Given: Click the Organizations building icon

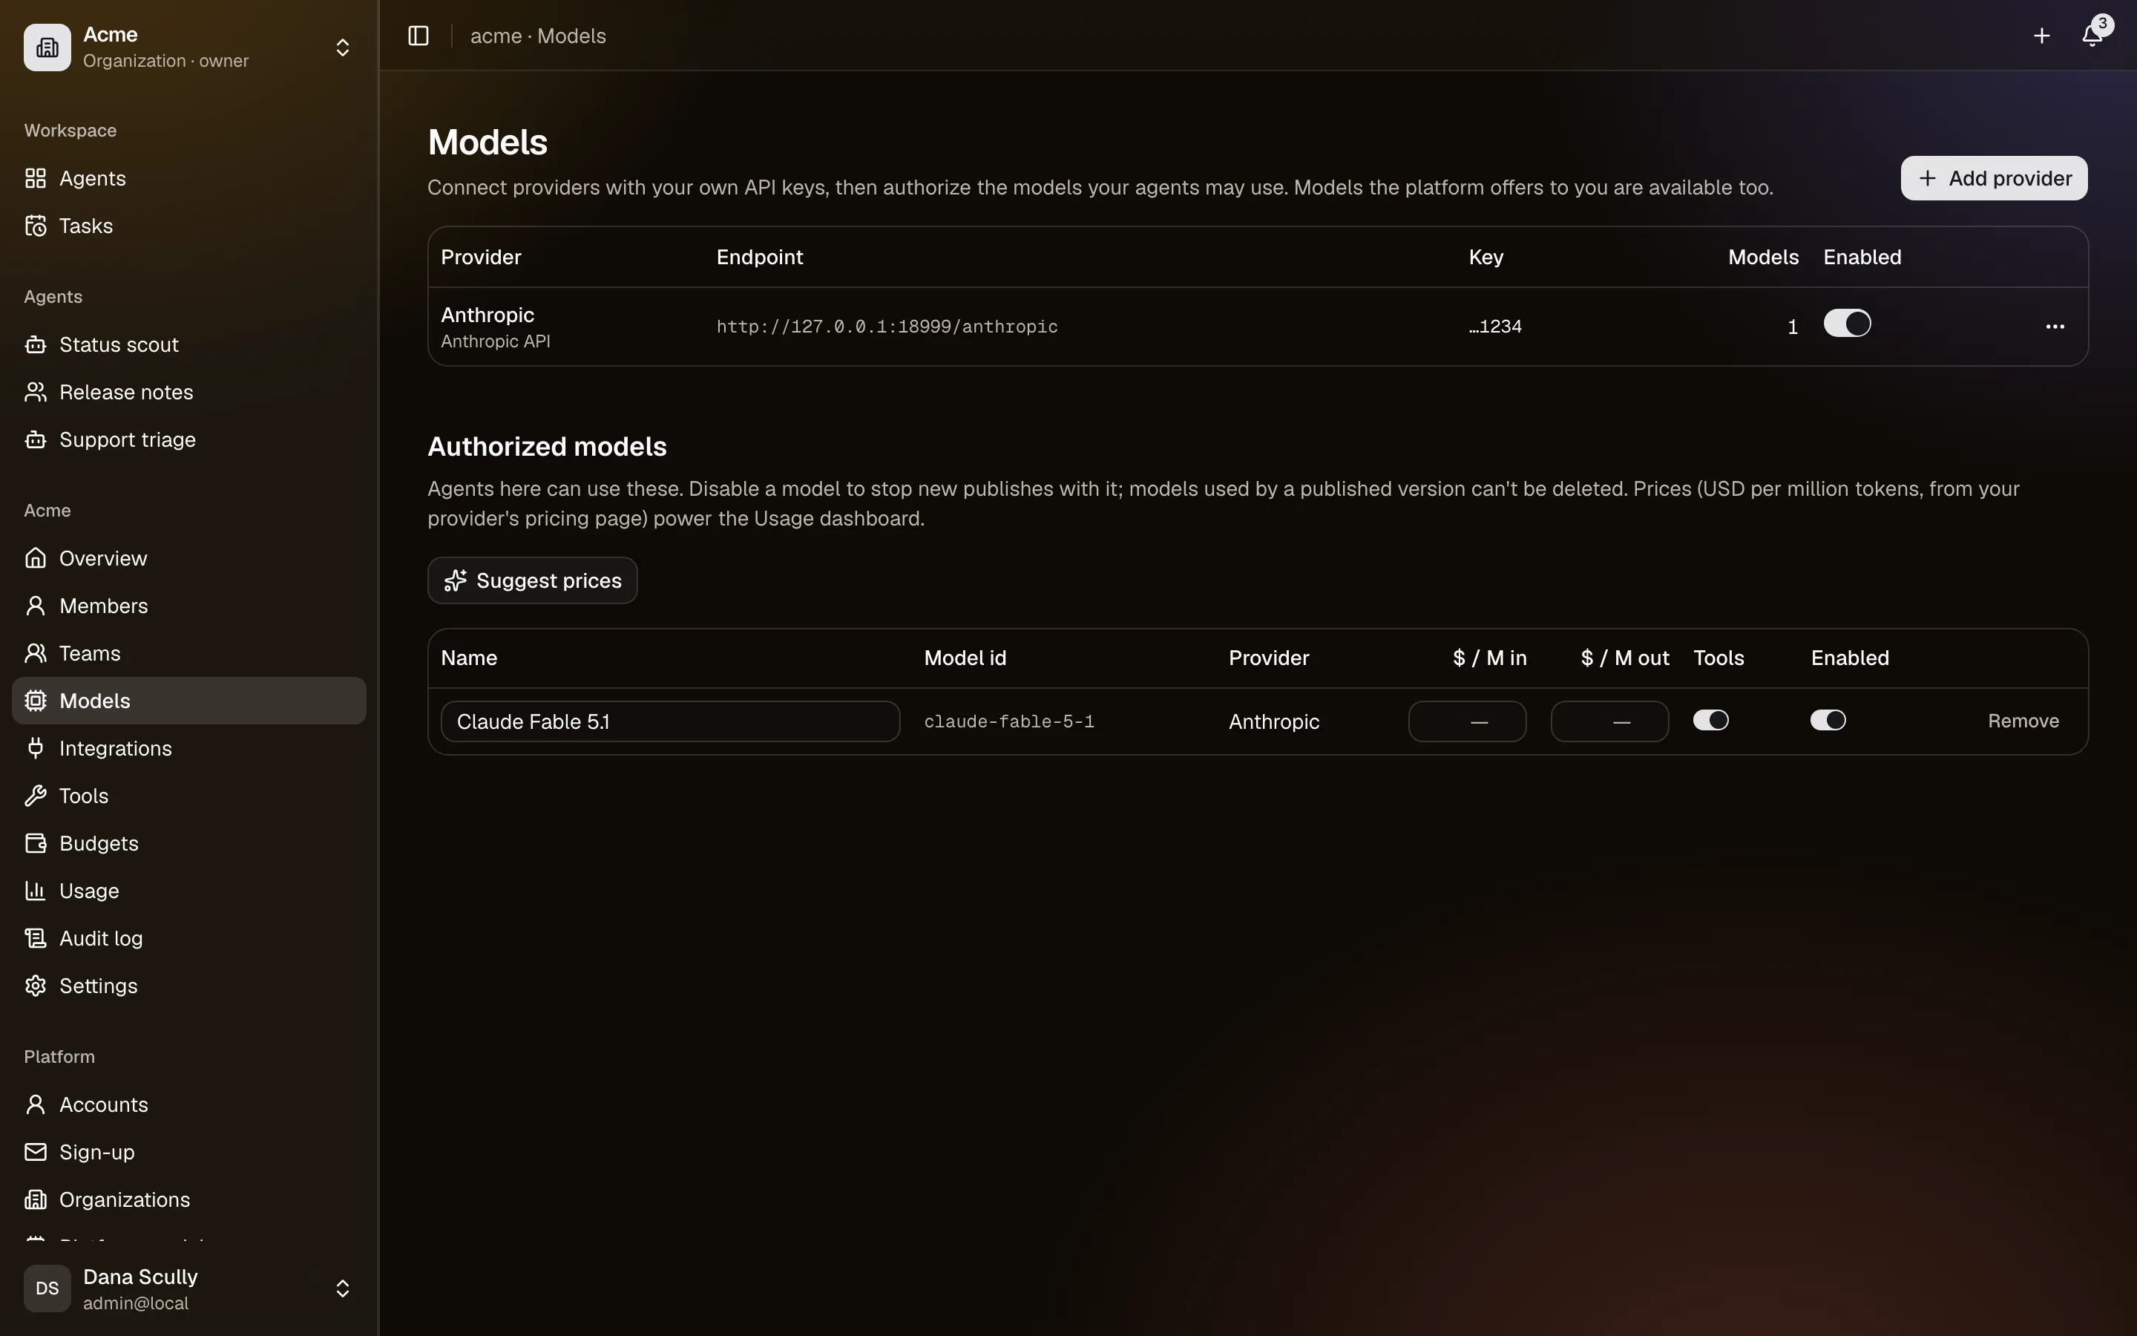Looking at the screenshot, I should point(36,1200).
